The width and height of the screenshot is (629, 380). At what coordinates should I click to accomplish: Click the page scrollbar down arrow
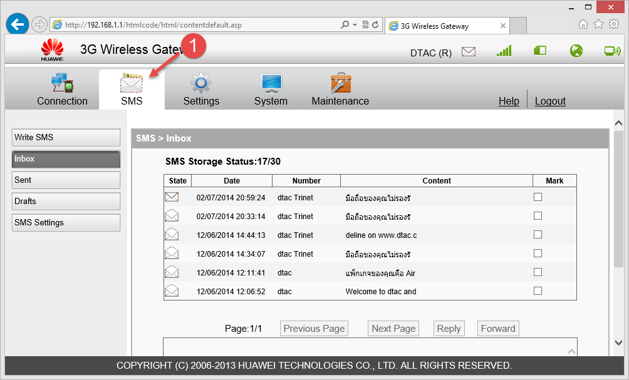[x=618, y=342]
